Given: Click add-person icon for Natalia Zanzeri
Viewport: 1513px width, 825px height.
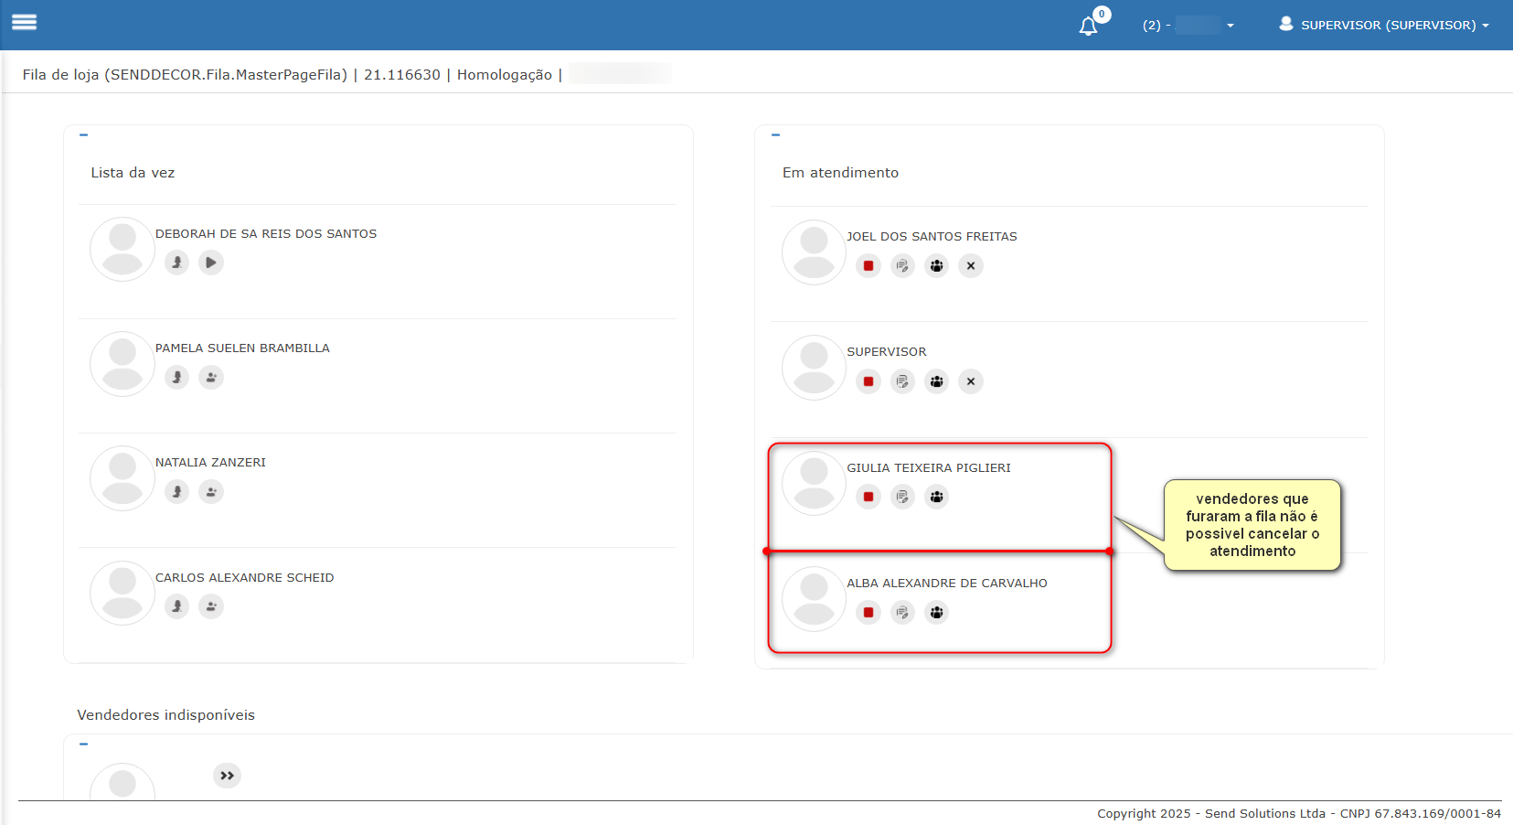Looking at the screenshot, I should click(x=211, y=492).
